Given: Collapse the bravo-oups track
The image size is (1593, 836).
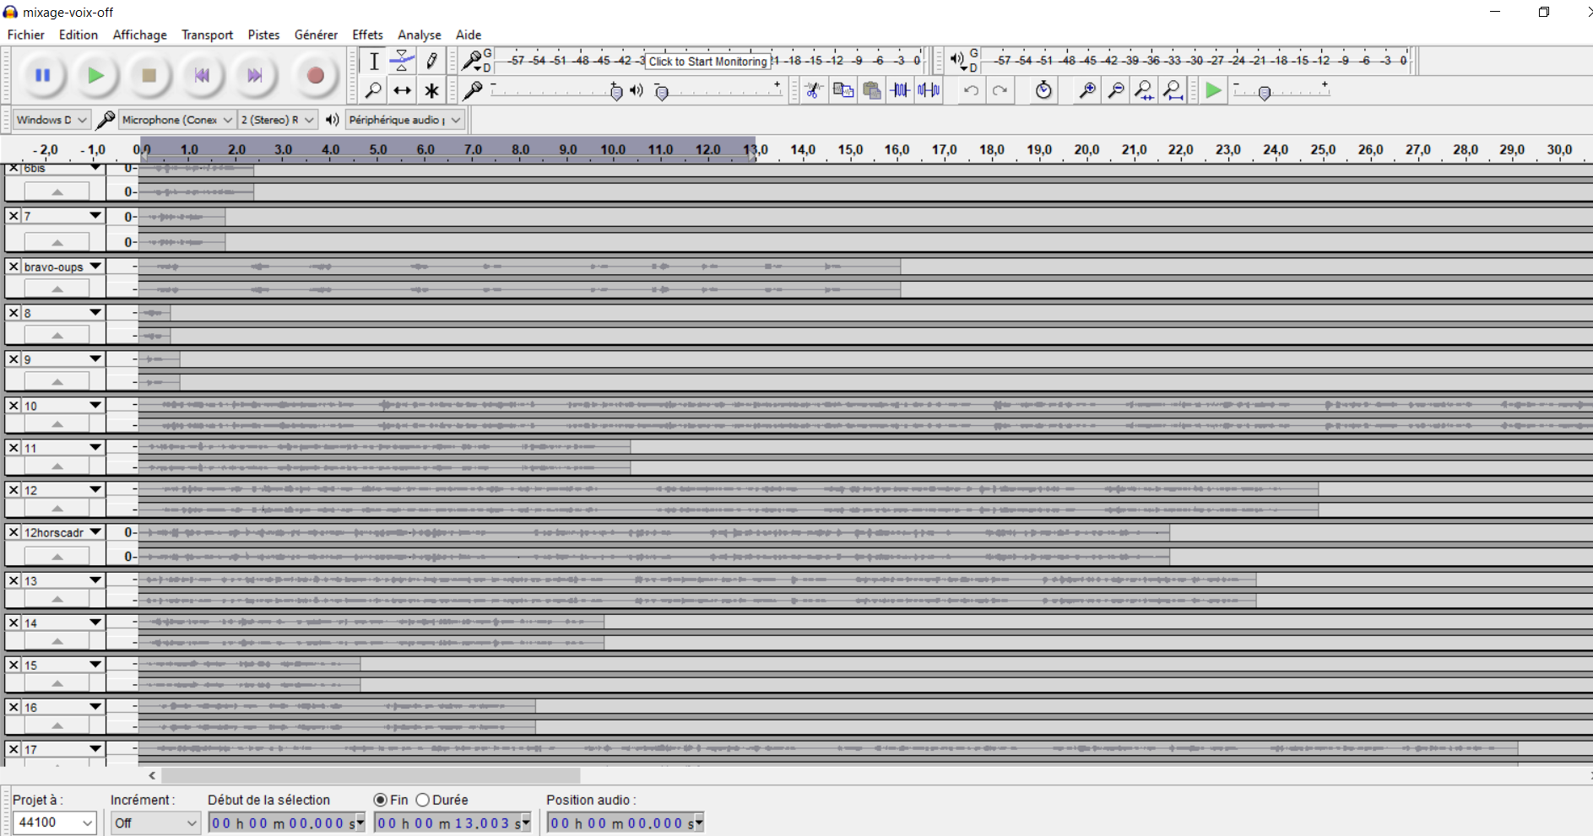Looking at the screenshot, I should (57, 289).
